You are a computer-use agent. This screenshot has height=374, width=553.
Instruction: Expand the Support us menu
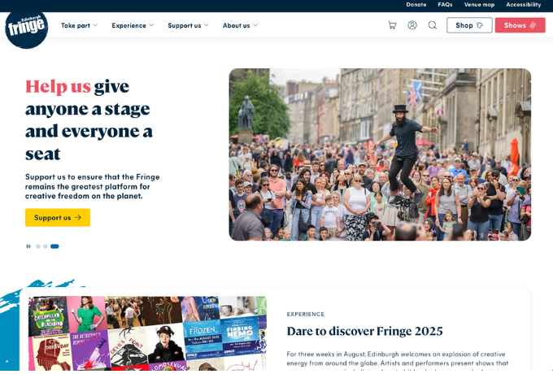pyautogui.click(x=188, y=25)
